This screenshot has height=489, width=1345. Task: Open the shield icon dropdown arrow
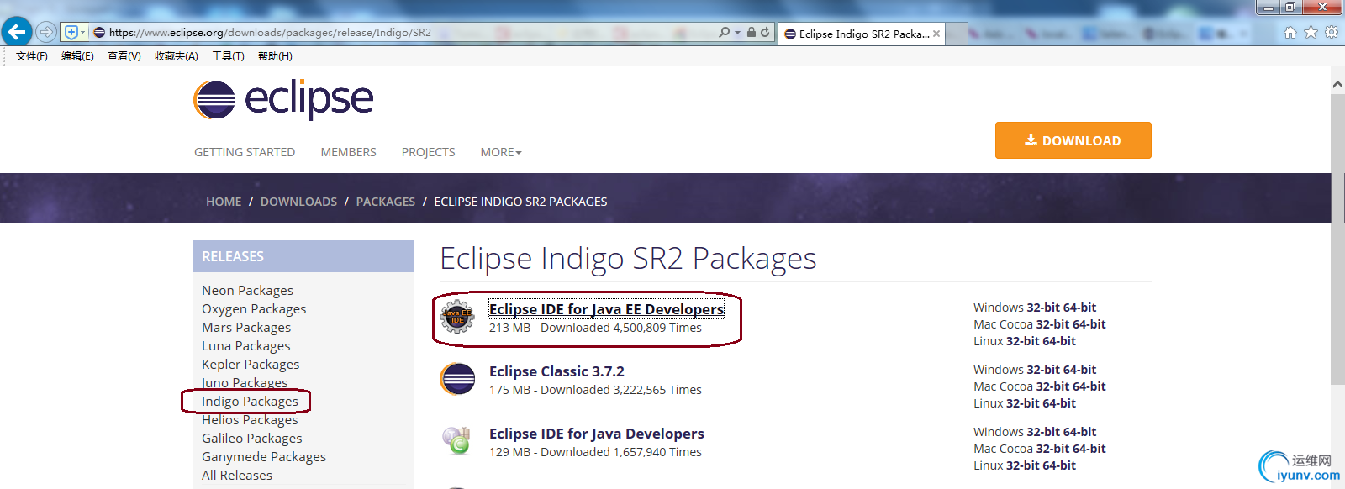coord(82,32)
